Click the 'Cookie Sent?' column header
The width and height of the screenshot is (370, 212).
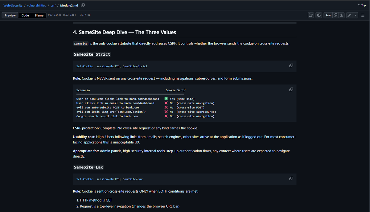175,90
